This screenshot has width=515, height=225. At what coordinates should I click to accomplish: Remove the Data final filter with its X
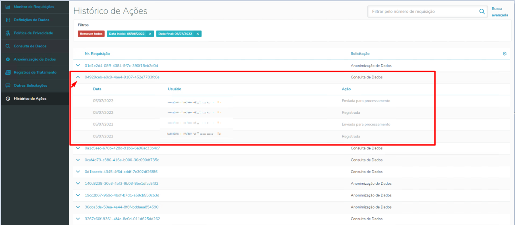click(x=197, y=34)
